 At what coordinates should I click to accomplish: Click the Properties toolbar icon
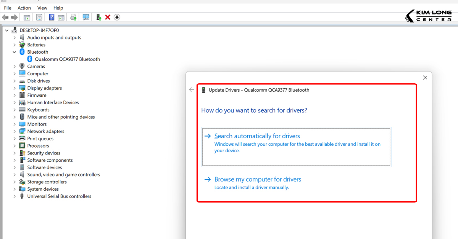click(x=39, y=17)
